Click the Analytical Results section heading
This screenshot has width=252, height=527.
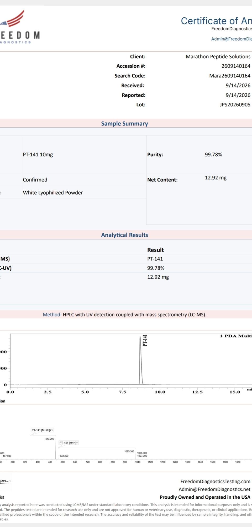(x=125, y=235)
